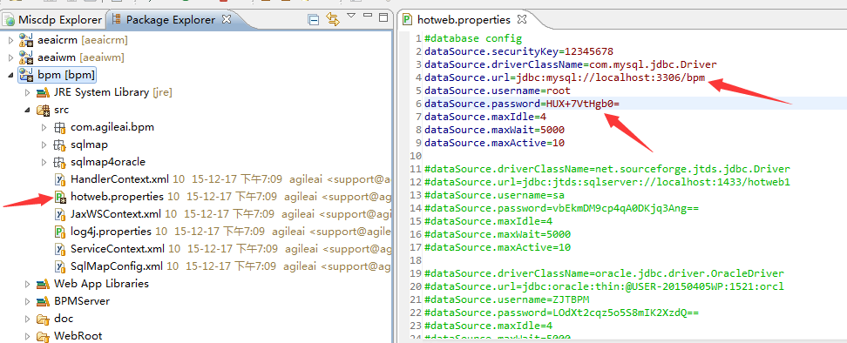
Task: Click the sqlmap package icon
Action: tap(59, 145)
